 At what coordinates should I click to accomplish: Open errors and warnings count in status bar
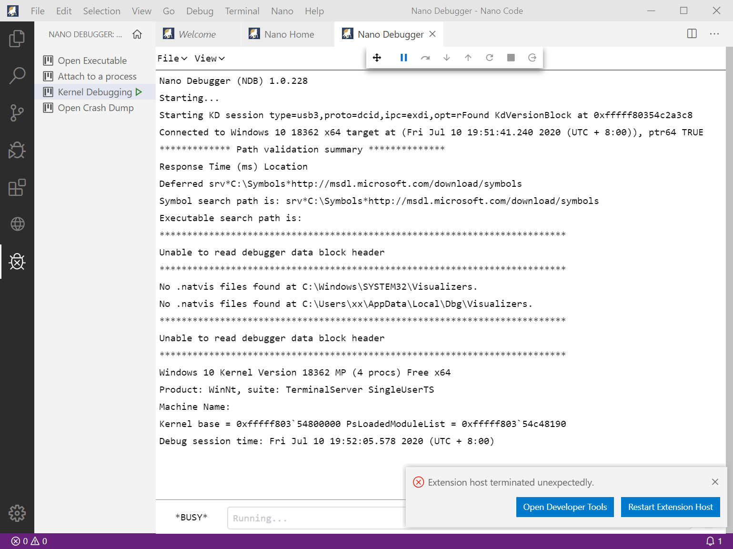29,541
